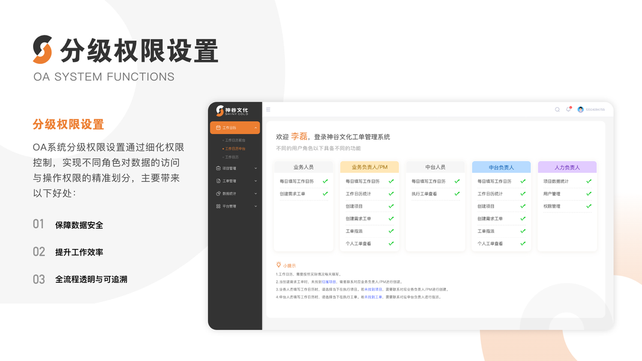Viewport: 642px width, 361px height.
Task: Expand the 工单管理 menu chevron
Action: click(256, 181)
